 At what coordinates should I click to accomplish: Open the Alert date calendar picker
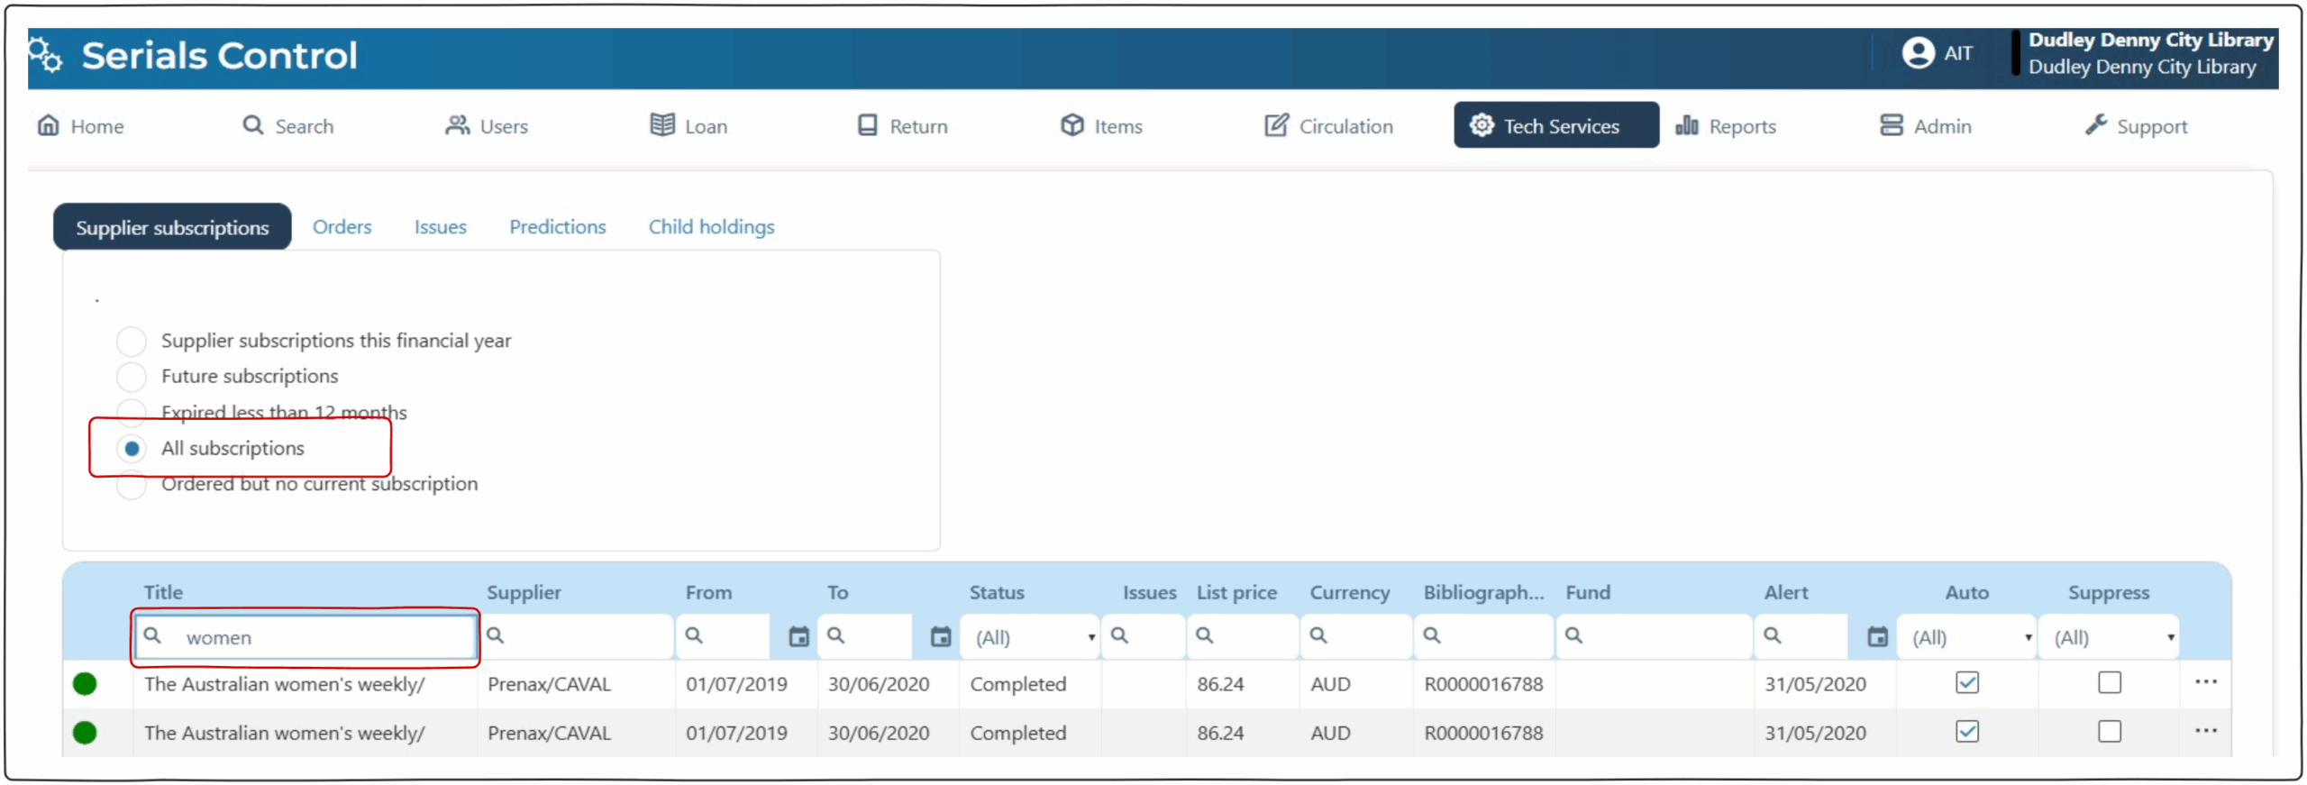click(x=1876, y=637)
